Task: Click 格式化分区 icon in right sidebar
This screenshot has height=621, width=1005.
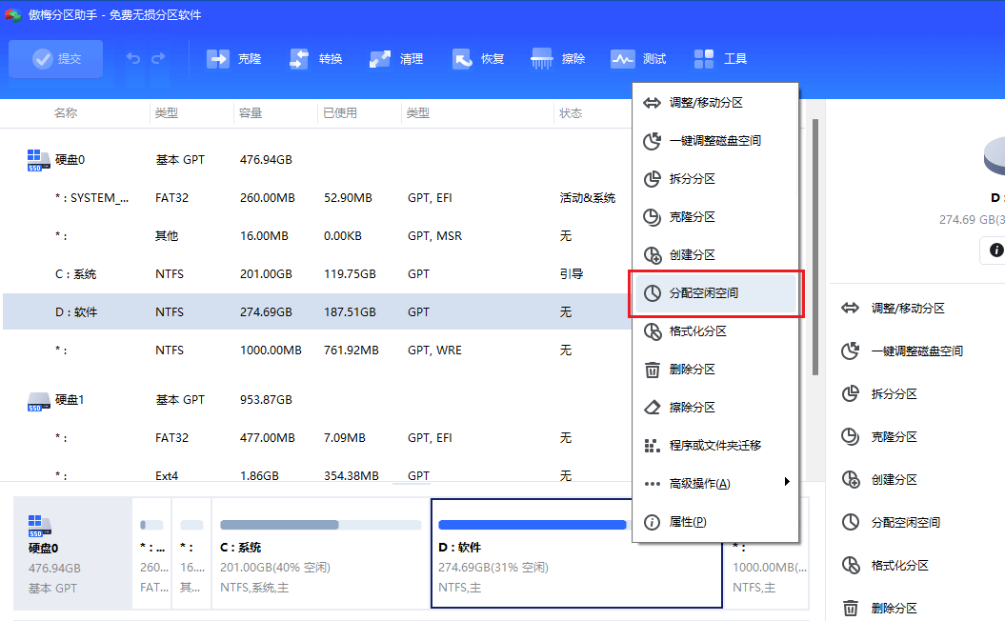Action: 851,565
